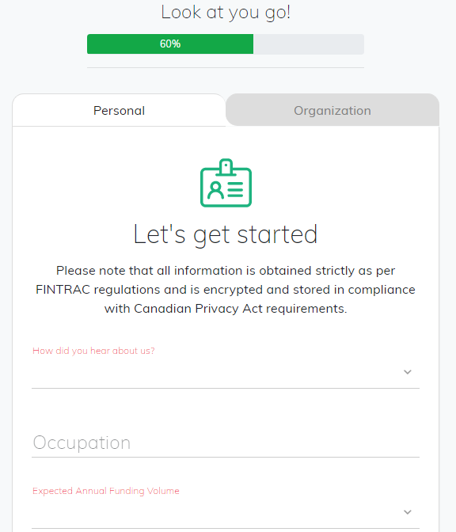Click the 60% progress label
456x532 pixels.
pyautogui.click(x=170, y=44)
